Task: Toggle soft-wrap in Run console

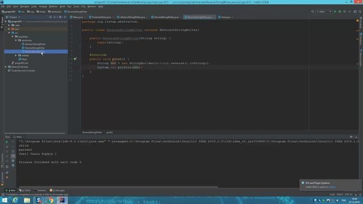Action: pyautogui.click(x=13, y=151)
